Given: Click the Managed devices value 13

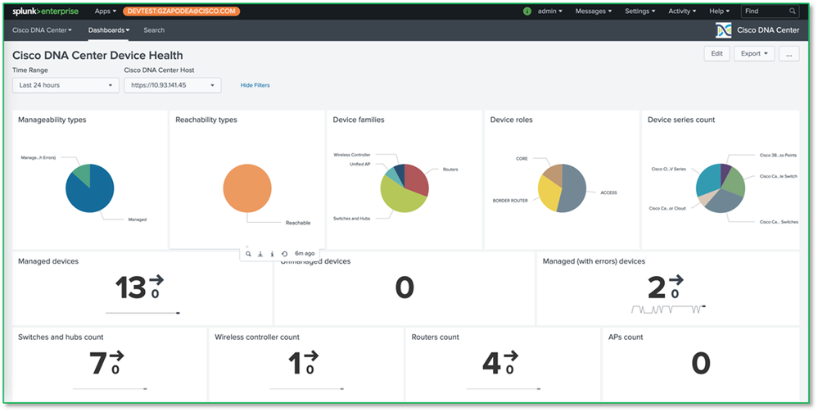Looking at the screenshot, I should 131,287.
